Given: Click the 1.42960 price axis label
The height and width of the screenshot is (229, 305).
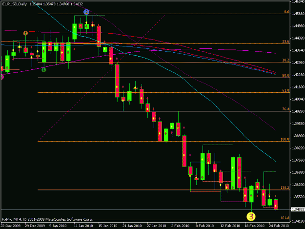Looking at the screenshot, I should point(298,62).
